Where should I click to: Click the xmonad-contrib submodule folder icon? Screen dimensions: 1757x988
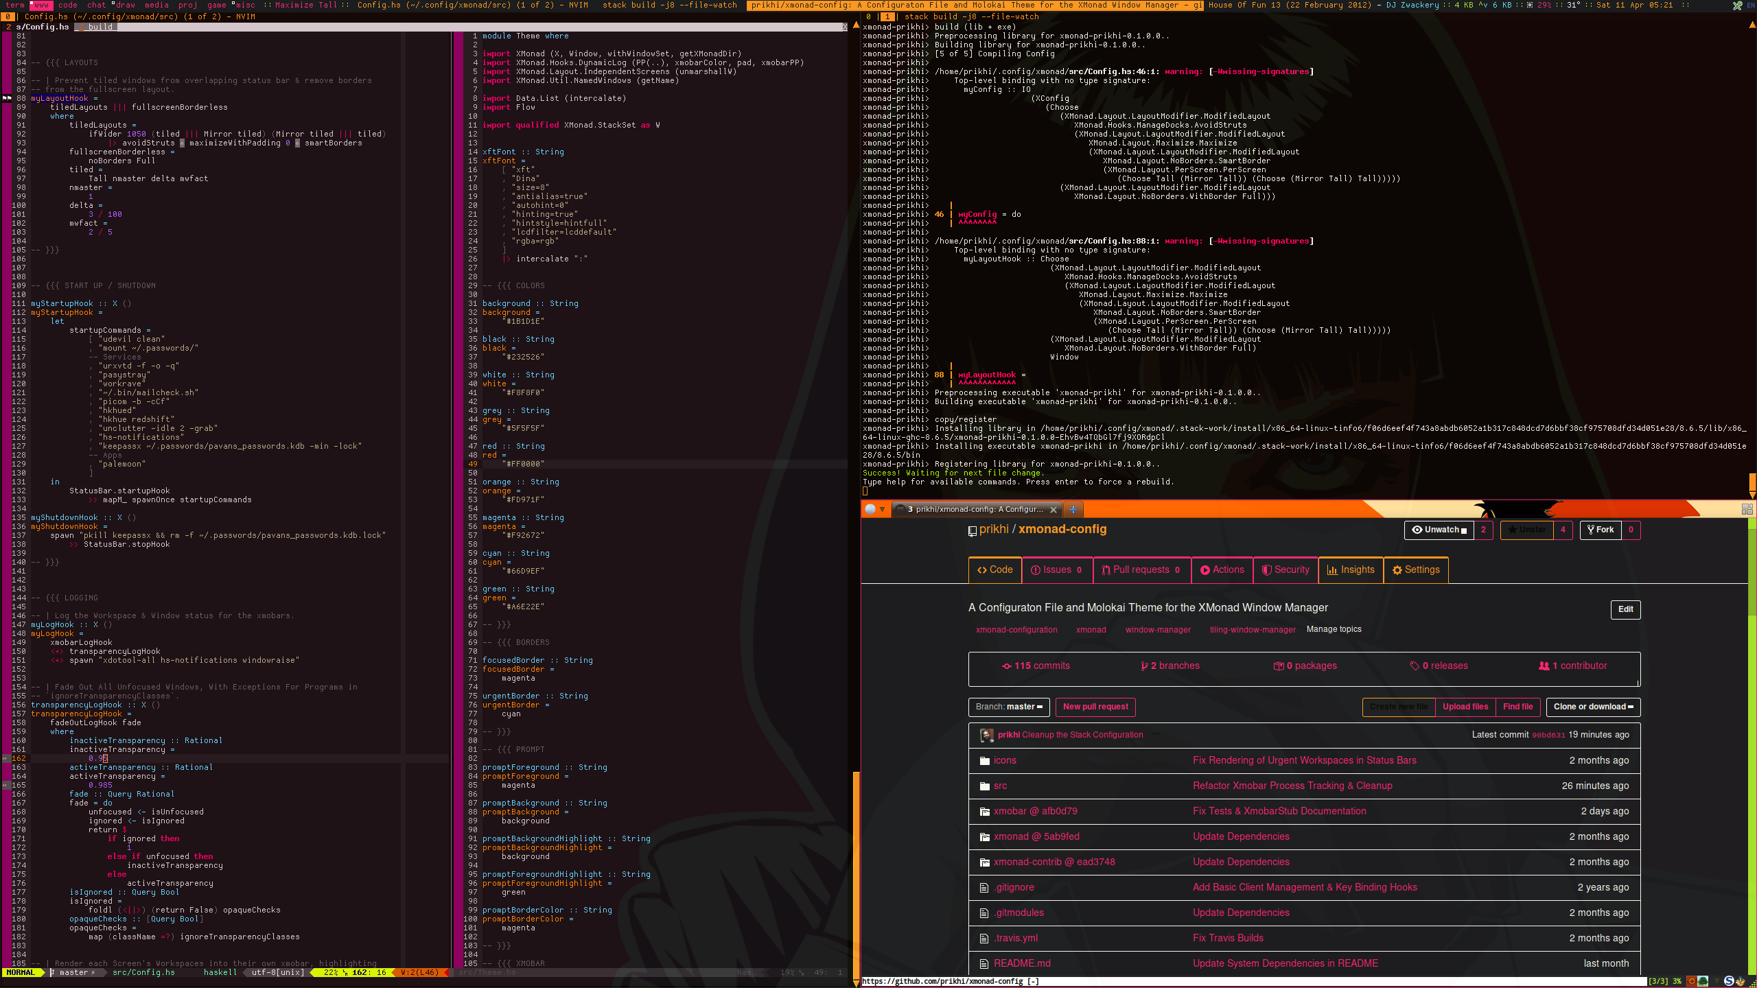(x=985, y=862)
